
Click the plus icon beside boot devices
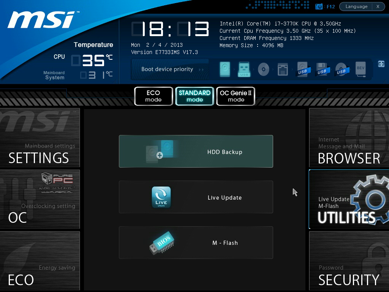[x=381, y=64]
